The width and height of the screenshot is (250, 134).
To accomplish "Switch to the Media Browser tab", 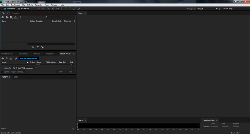I will tap(7, 54).
